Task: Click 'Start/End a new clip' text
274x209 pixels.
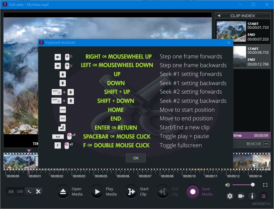Action: (x=185, y=127)
